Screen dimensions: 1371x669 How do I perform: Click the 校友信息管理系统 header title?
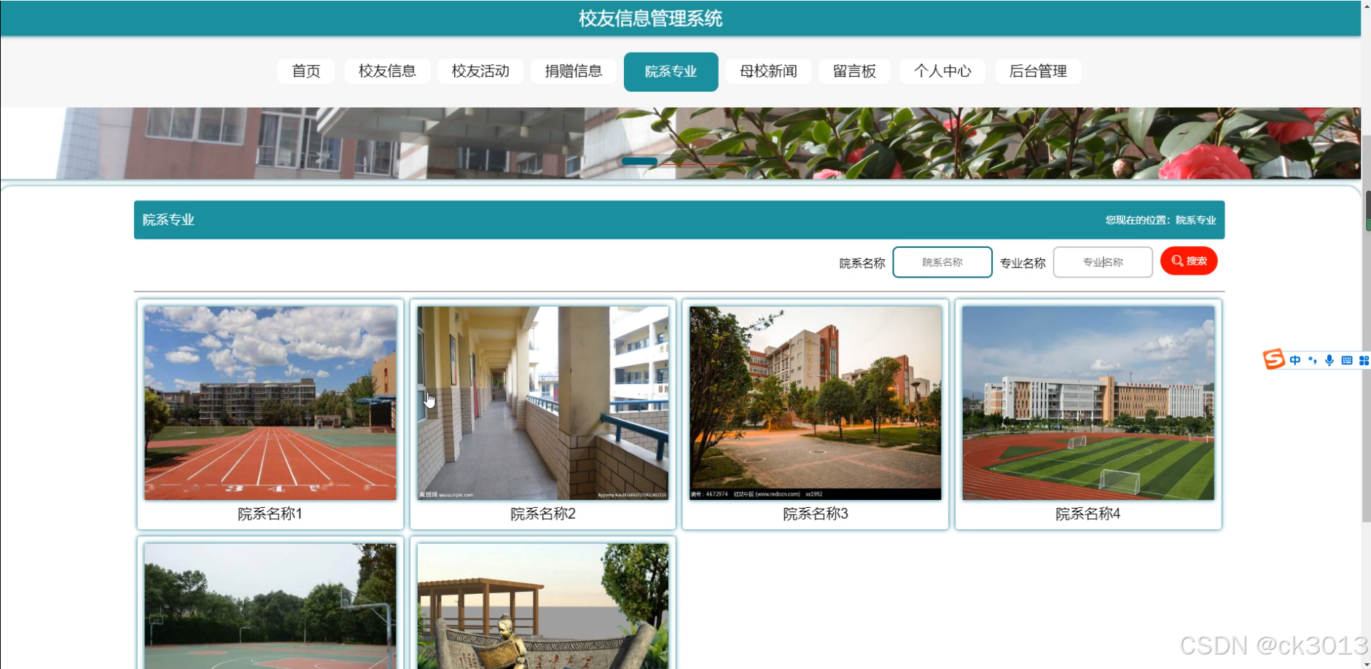tap(650, 18)
